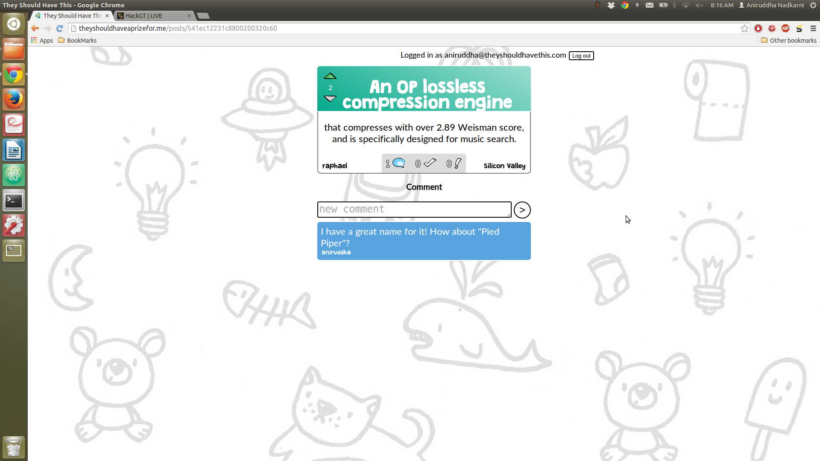Reload the page
Screen dimensions: 820x461
(x=60, y=28)
